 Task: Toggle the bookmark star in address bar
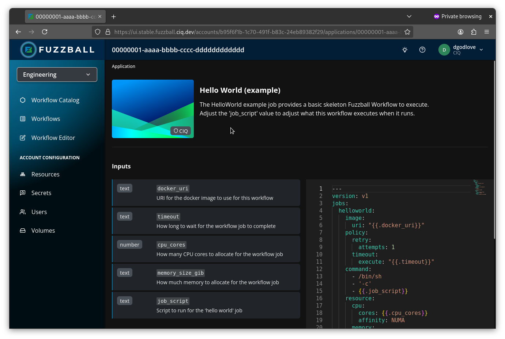click(407, 32)
